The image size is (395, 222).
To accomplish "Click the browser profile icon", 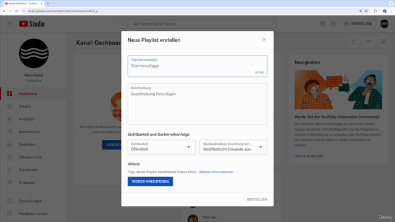I will [385, 11].
